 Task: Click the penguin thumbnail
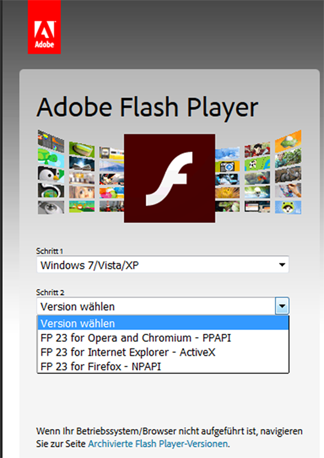(51, 174)
